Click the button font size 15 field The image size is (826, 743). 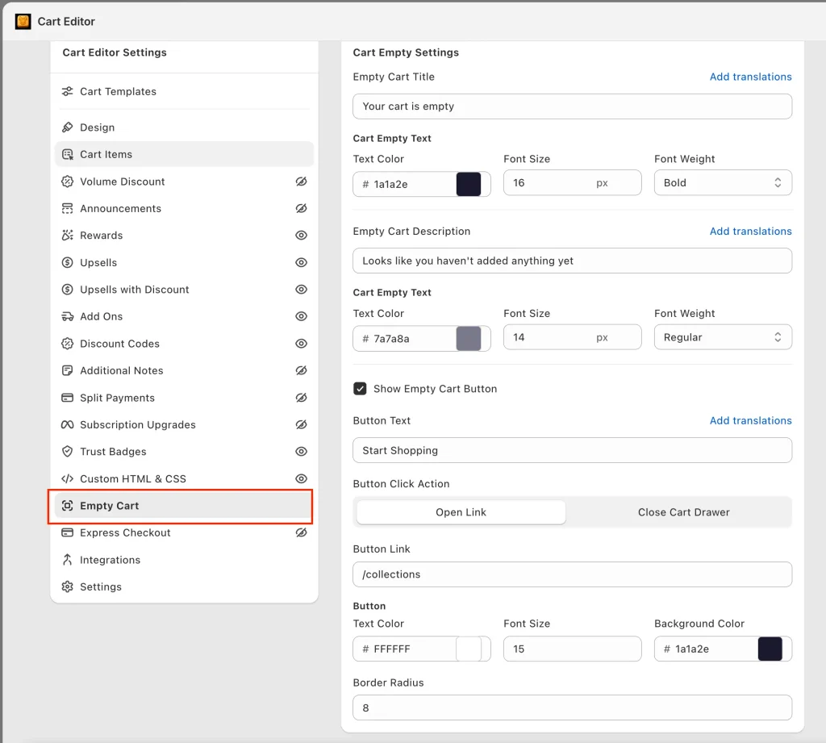[572, 649]
